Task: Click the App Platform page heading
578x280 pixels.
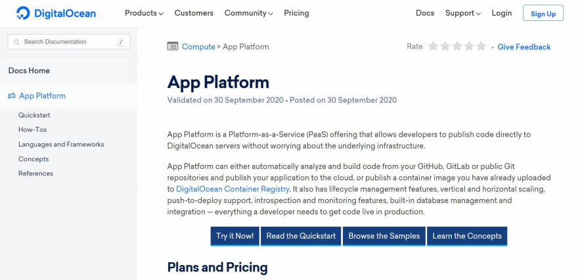Action: click(x=218, y=82)
